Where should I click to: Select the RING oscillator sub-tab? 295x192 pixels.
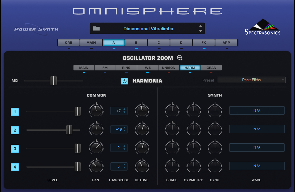click(x=126, y=68)
